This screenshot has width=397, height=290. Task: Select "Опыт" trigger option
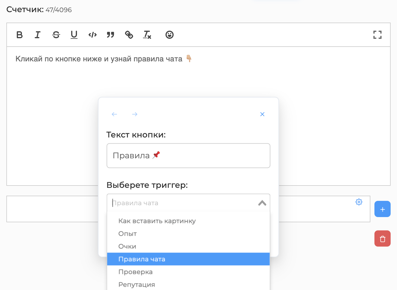click(x=188, y=234)
